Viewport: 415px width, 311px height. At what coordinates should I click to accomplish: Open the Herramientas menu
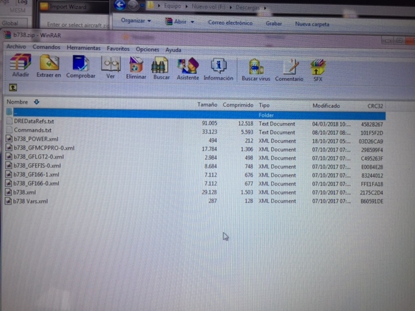point(84,48)
